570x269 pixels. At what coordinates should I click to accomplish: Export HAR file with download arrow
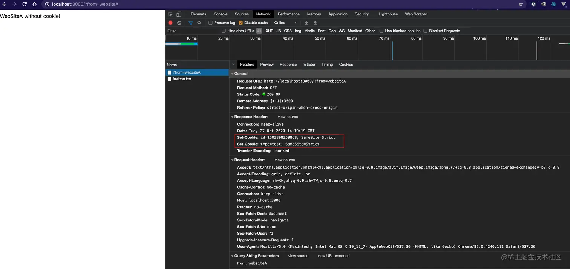pyautogui.click(x=315, y=23)
